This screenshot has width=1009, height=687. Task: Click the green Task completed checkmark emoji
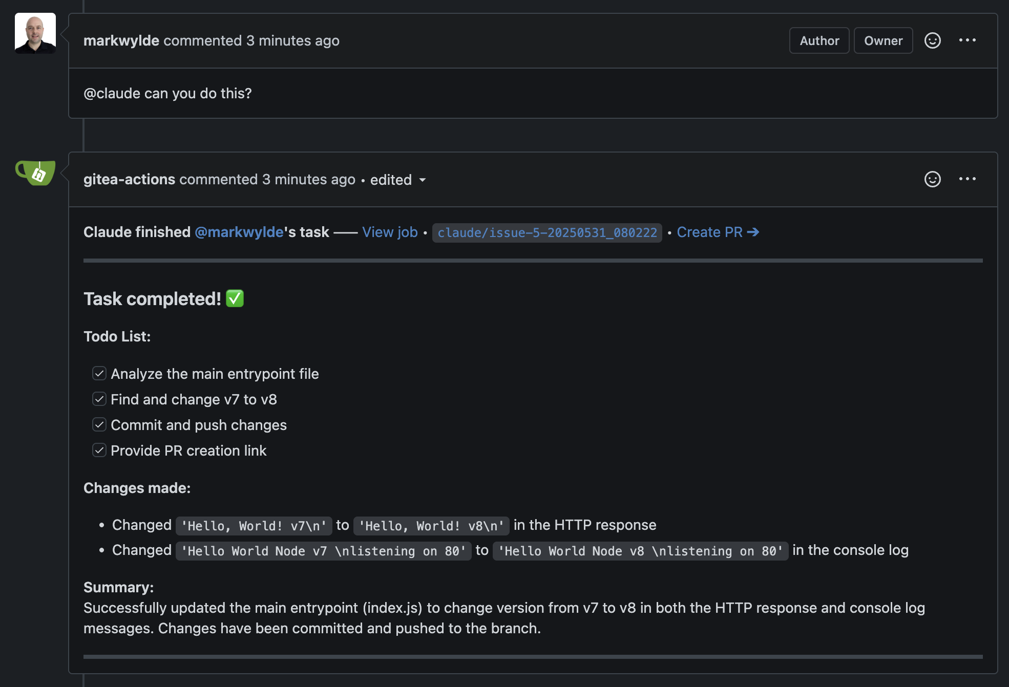pos(235,298)
